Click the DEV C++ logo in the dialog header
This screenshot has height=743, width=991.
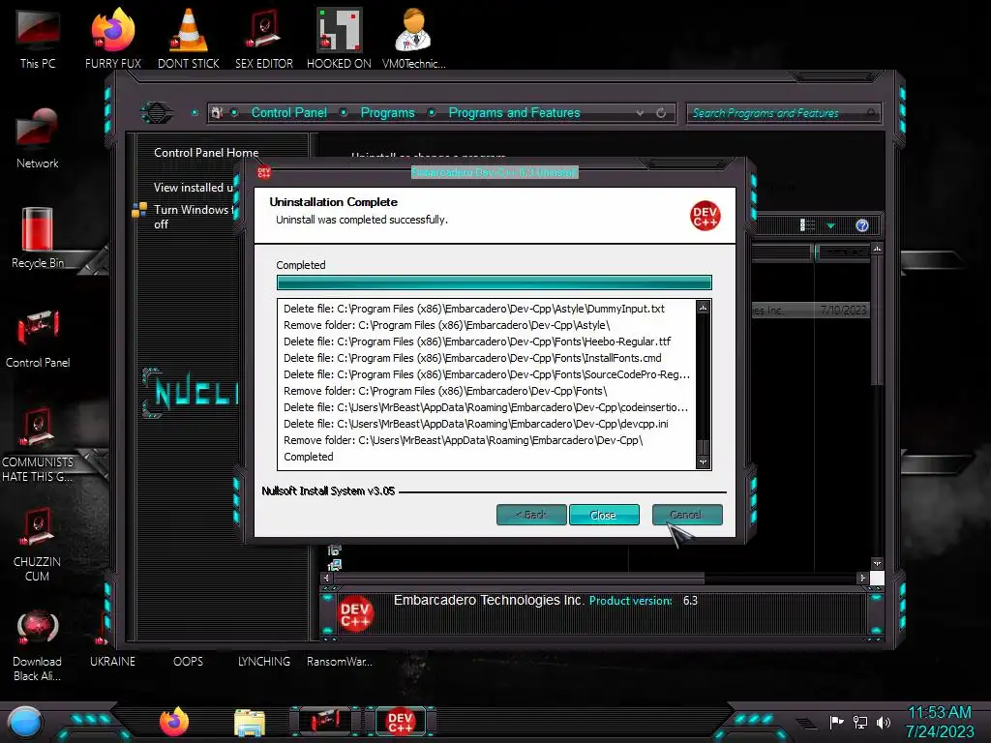pos(705,216)
